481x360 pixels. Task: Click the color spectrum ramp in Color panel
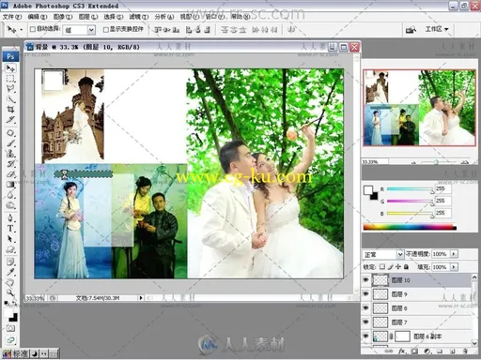click(410, 227)
